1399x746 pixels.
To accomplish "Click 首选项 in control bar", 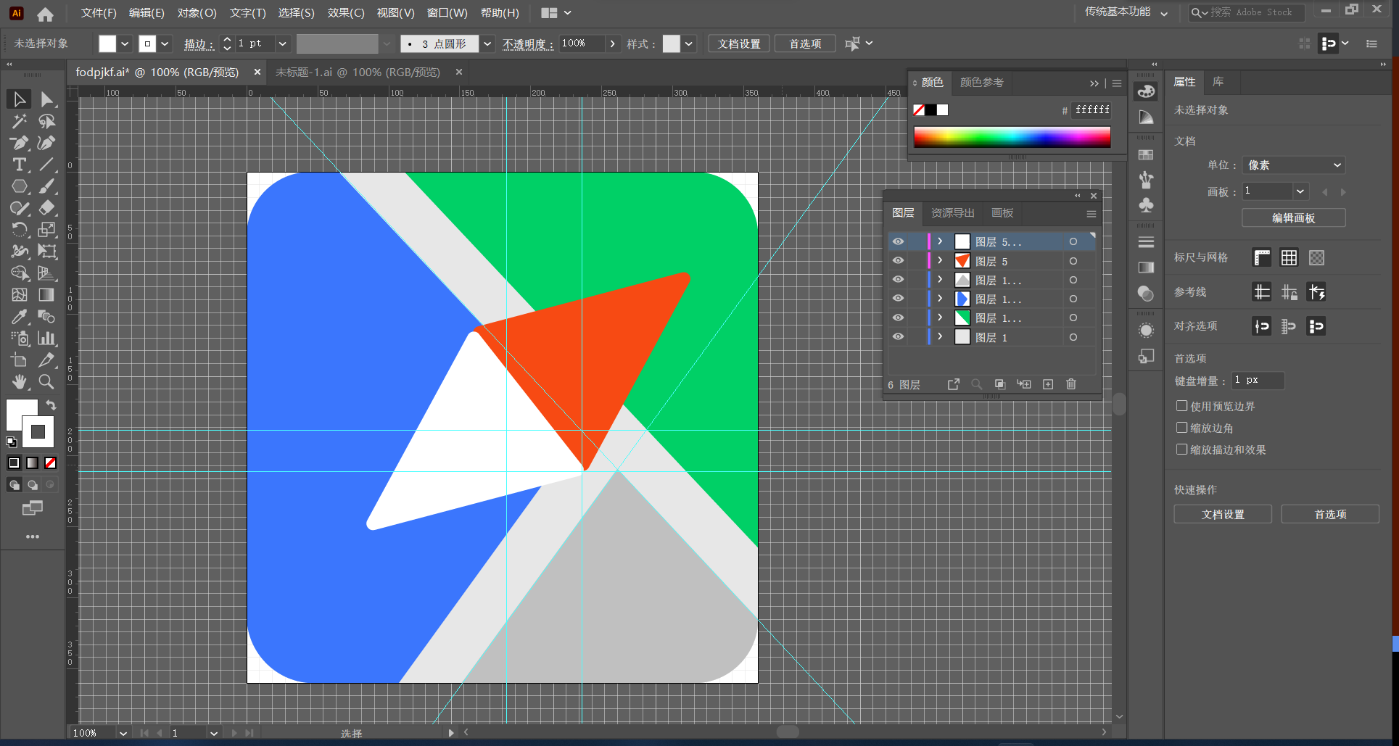I will click(x=805, y=43).
